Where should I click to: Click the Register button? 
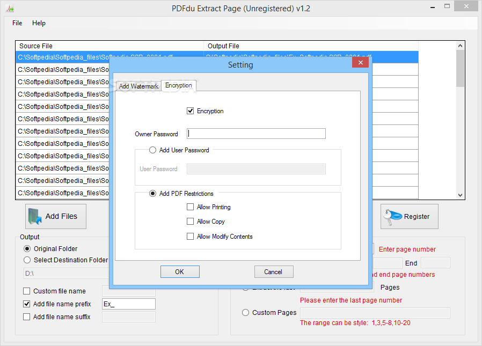(409, 216)
